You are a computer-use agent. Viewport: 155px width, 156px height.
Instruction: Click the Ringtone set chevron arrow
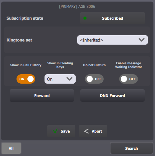142,40
